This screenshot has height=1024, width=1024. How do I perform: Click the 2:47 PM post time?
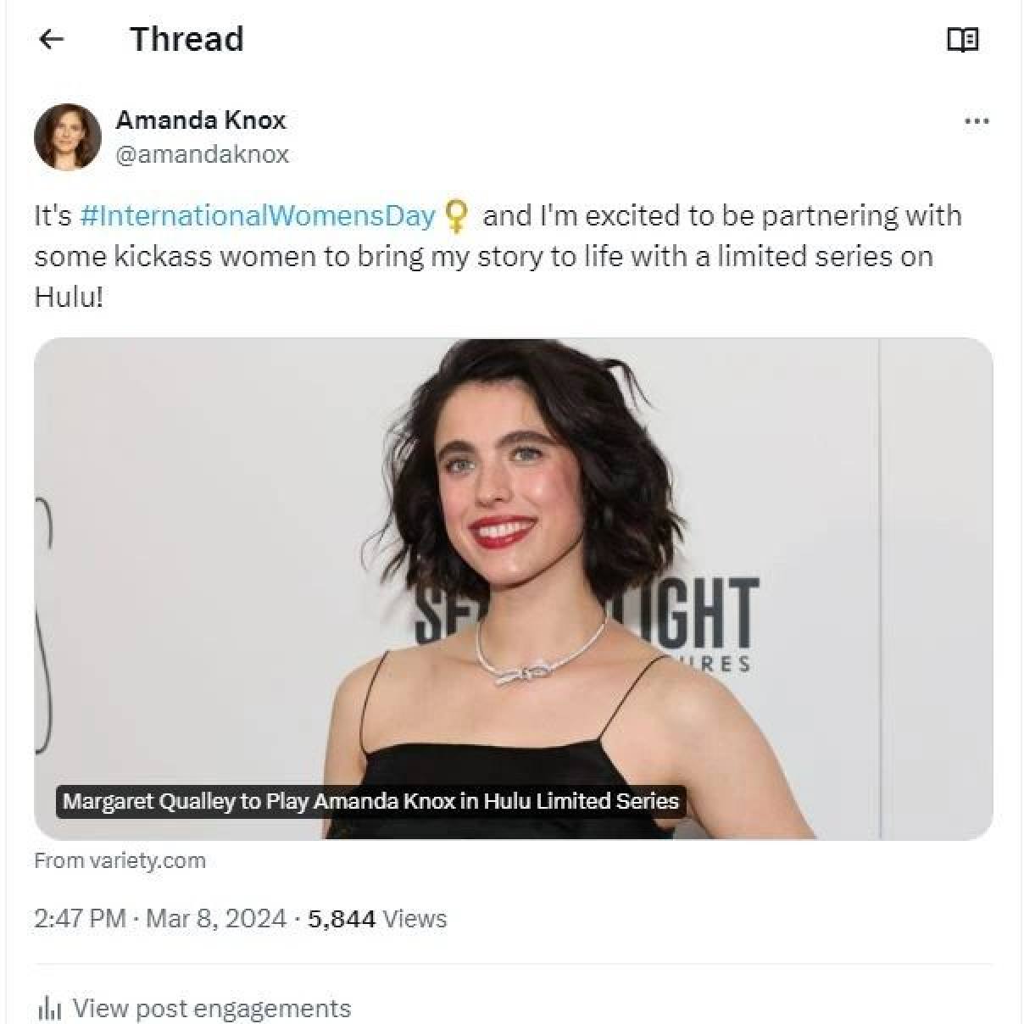[x=80, y=918]
